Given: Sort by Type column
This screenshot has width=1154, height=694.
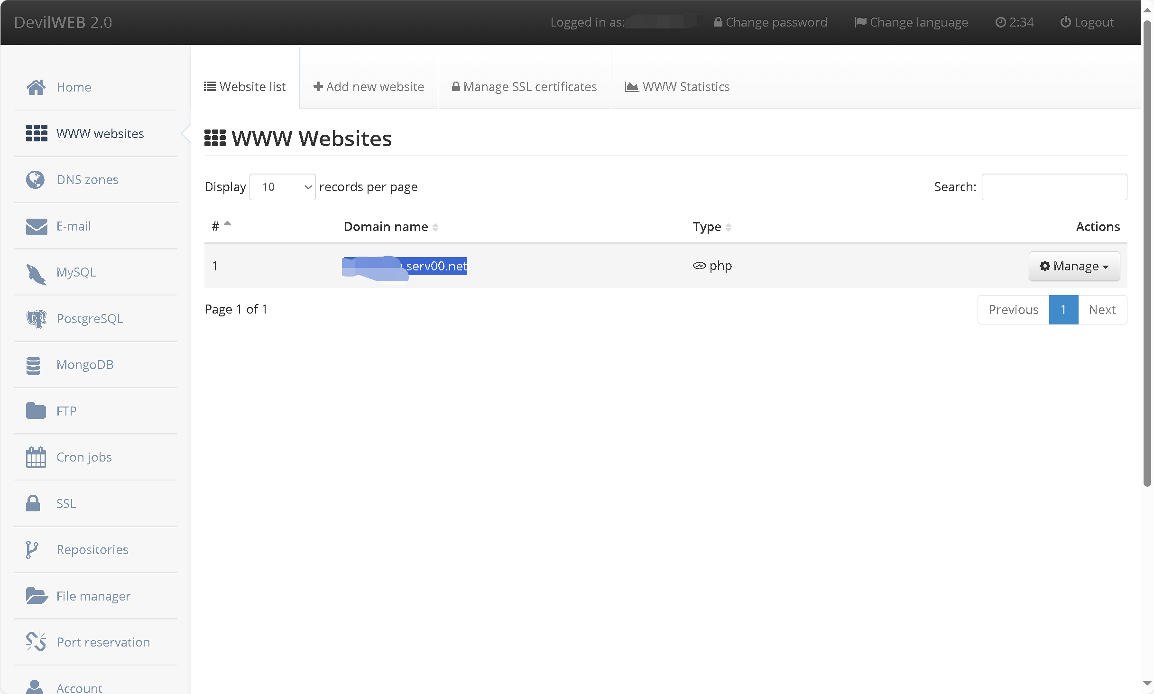Looking at the screenshot, I should [x=711, y=227].
